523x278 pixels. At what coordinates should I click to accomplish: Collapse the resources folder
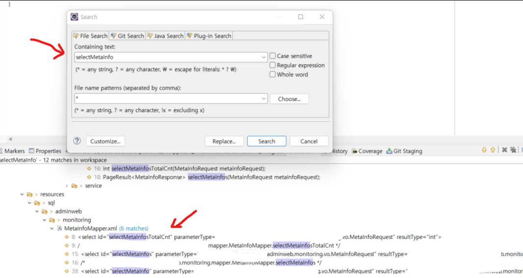[x=22, y=194]
